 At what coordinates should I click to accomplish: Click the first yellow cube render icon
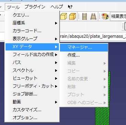(x=63, y=16)
